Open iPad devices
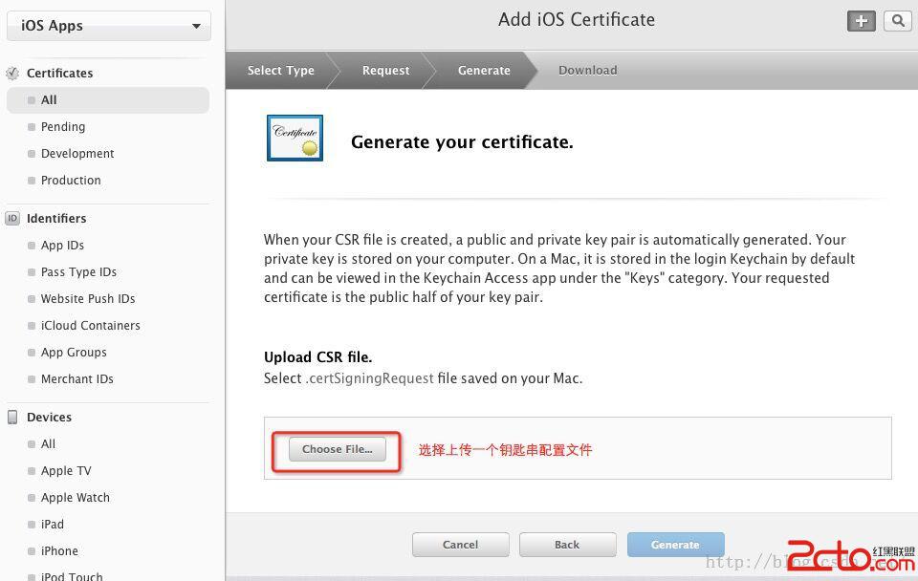918x581 pixels. tap(52, 525)
